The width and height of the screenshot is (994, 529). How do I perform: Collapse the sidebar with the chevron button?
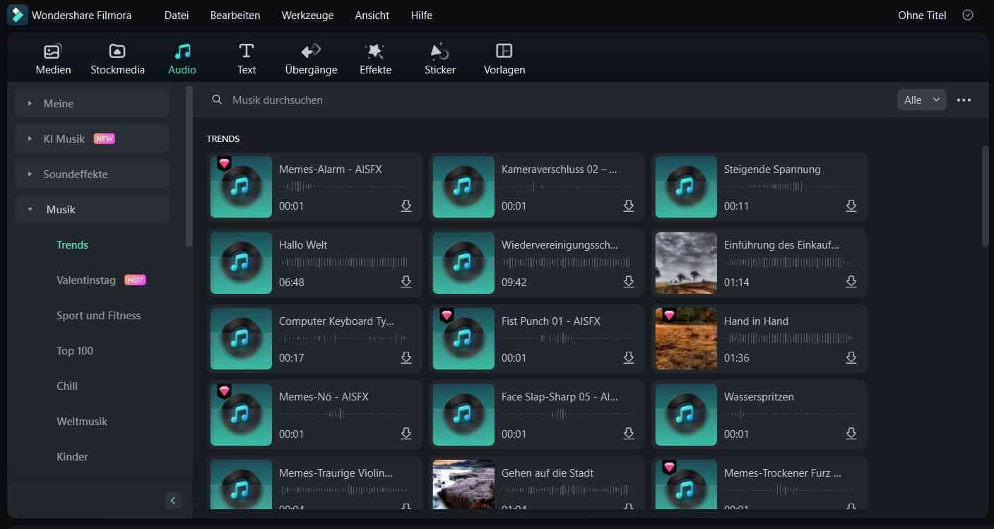[x=173, y=501]
